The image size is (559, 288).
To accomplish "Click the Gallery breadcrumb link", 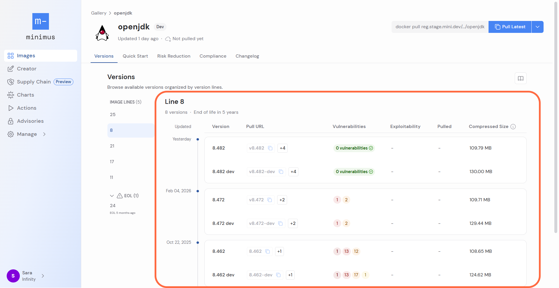I will point(99,13).
